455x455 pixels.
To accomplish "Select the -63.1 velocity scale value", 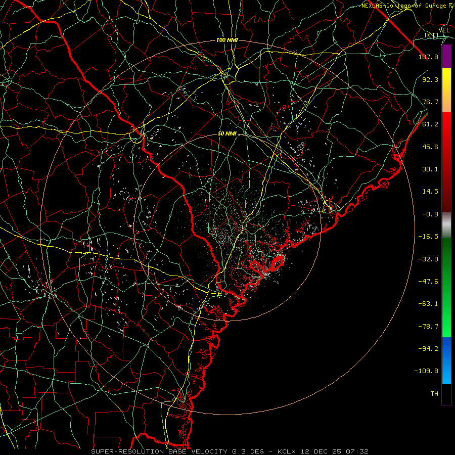I will tap(428, 304).
